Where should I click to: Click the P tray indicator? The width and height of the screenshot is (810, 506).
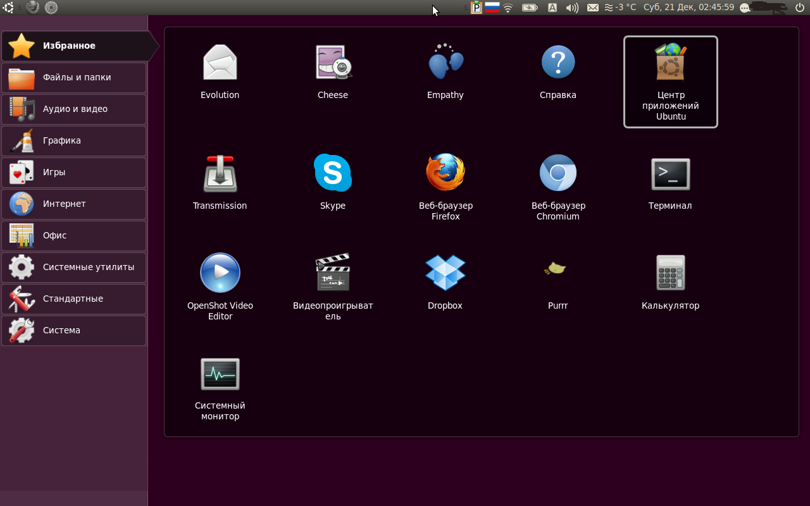(x=477, y=8)
